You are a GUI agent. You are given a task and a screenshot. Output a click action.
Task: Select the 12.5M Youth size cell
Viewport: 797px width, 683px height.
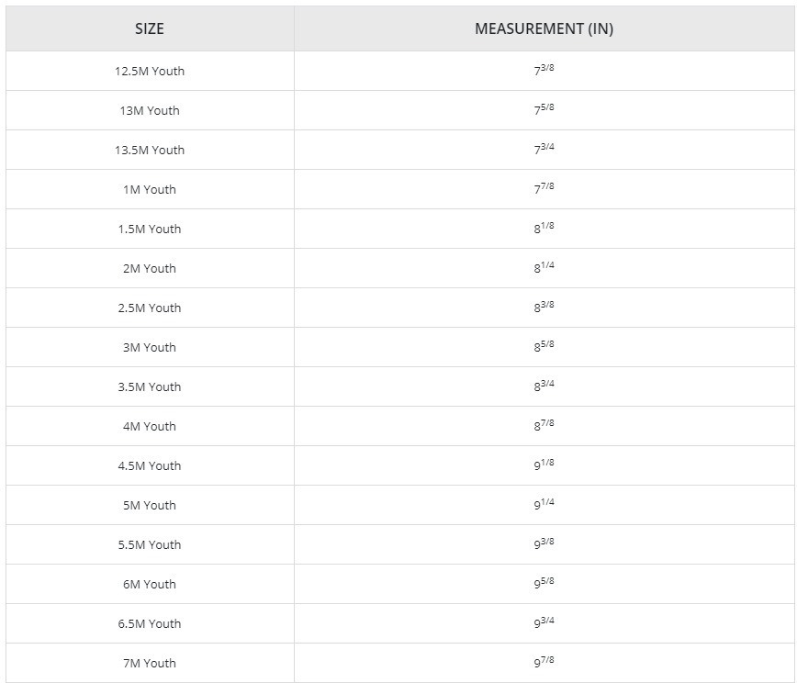(150, 72)
